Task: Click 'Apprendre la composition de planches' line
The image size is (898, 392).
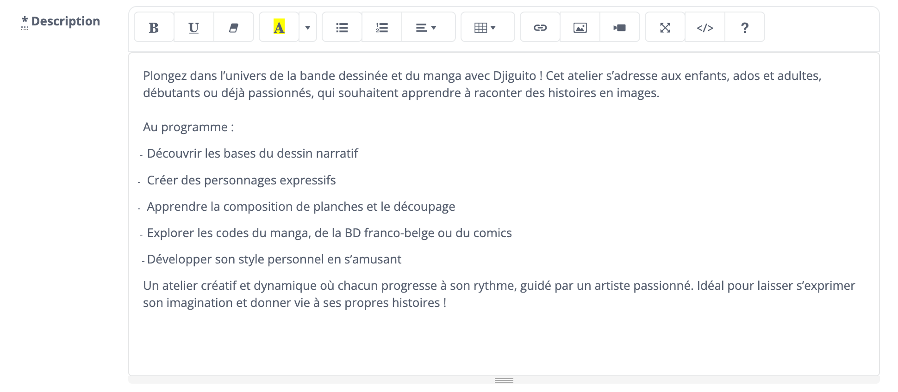Action: [x=301, y=207]
